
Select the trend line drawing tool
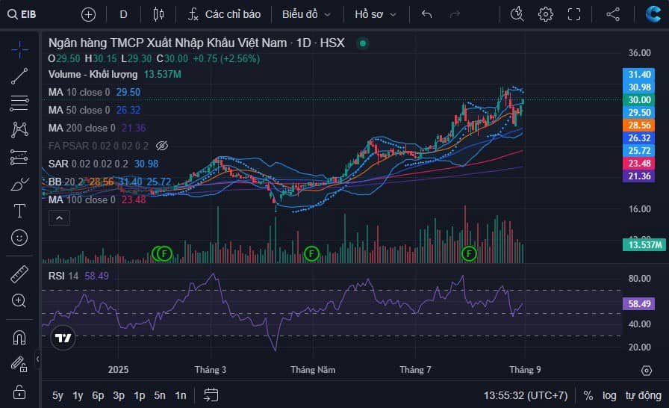19,76
